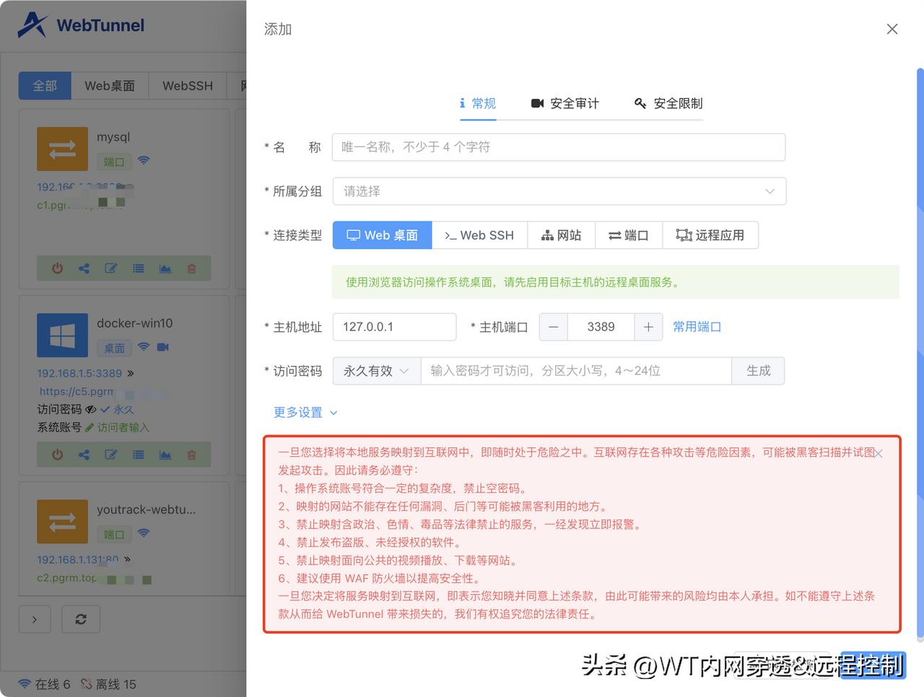Screen dimensions: 924x697
Task: Switch connection type to 远程应用
Action: (x=710, y=235)
